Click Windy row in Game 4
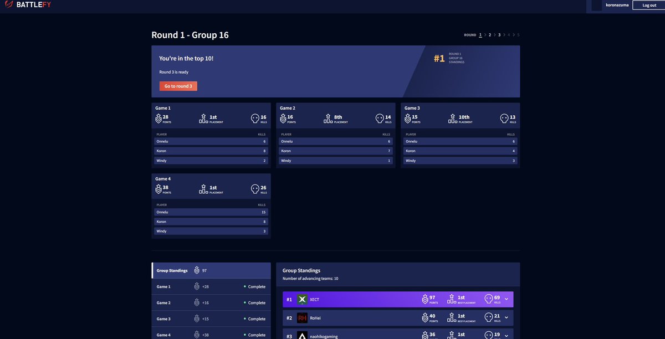 click(x=211, y=231)
